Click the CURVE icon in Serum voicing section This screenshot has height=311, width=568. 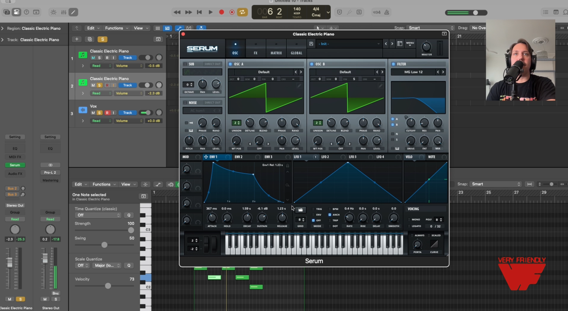coord(434,244)
